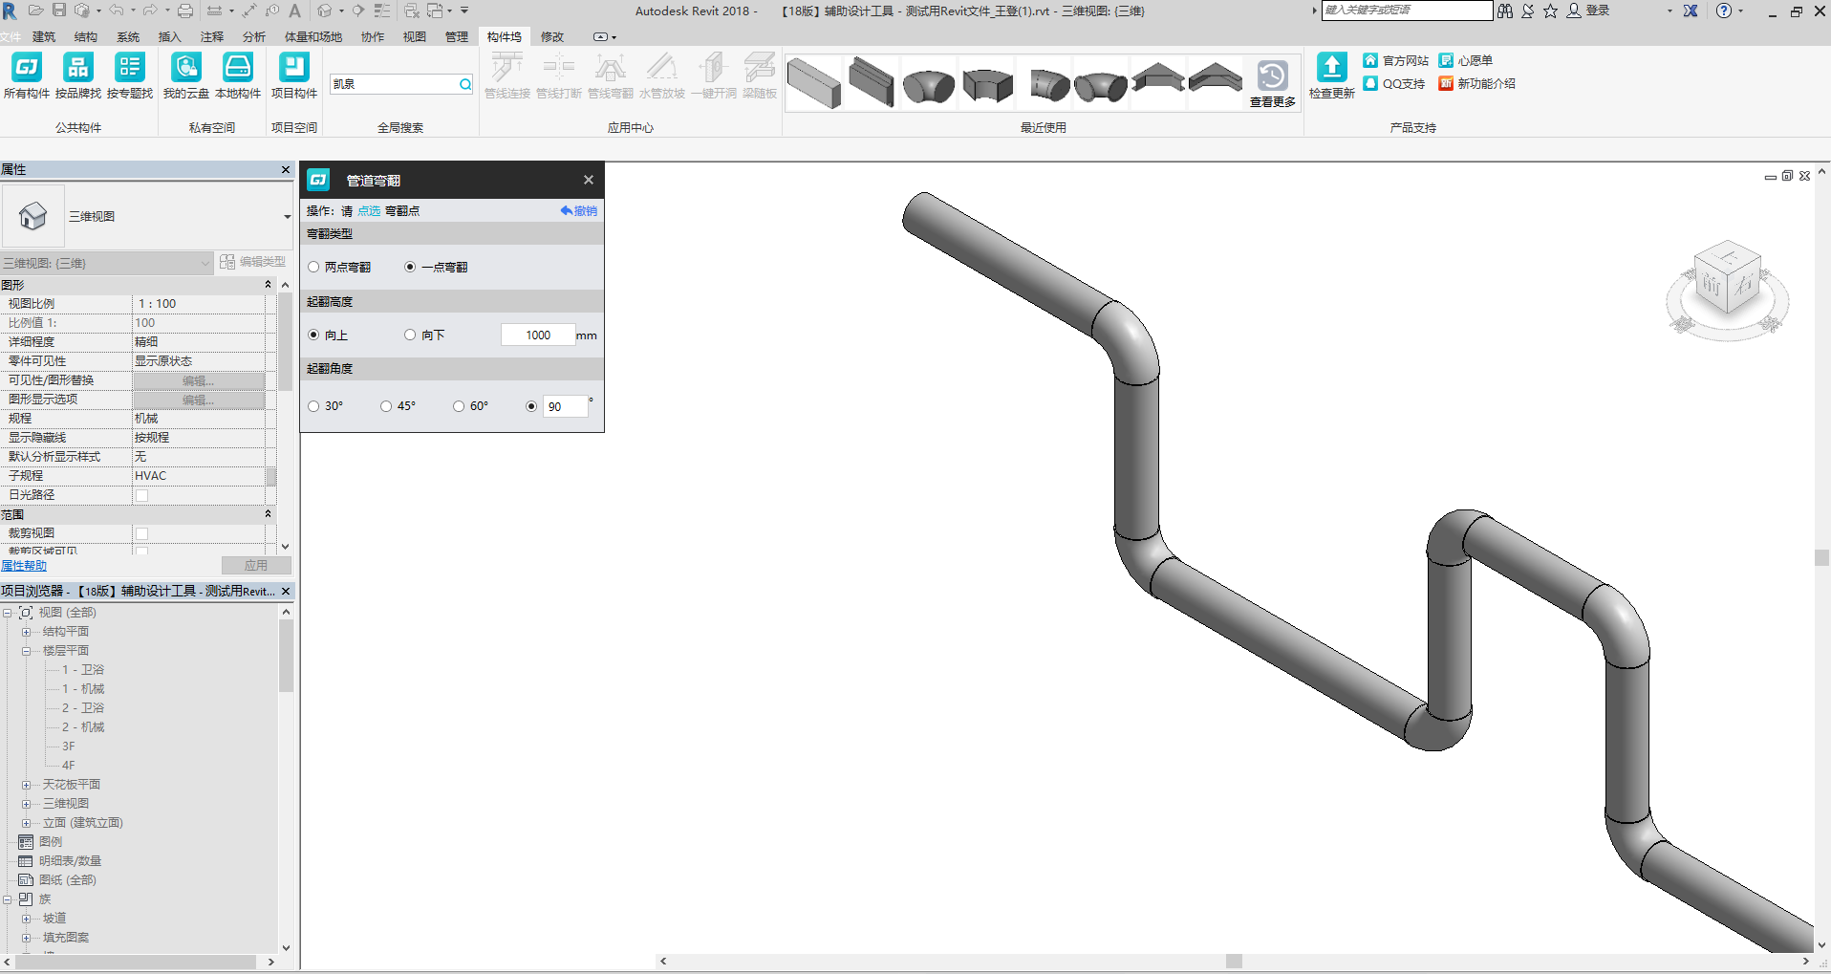Image resolution: width=1831 pixels, height=974 pixels.
Task: Click the Help question mark icon
Action: tap(1724, 11)
